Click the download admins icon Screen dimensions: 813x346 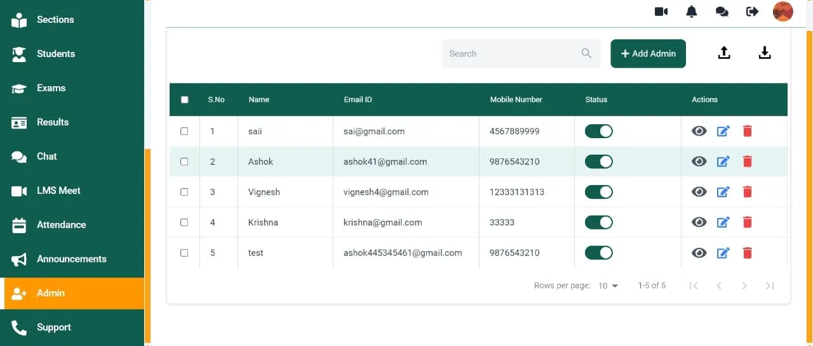765,53
